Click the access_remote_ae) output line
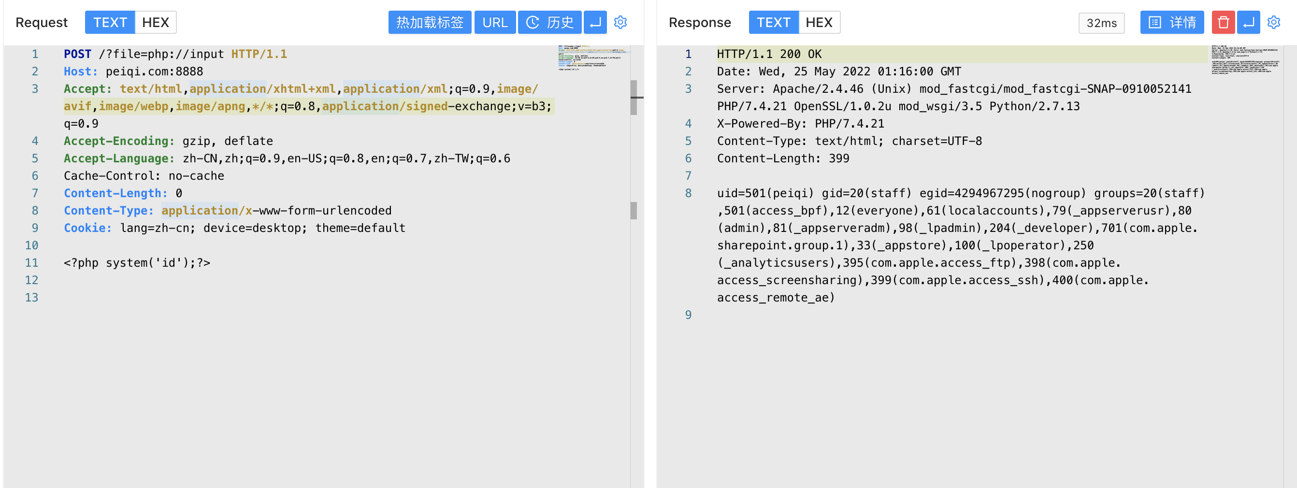 [x=776, y=298]
